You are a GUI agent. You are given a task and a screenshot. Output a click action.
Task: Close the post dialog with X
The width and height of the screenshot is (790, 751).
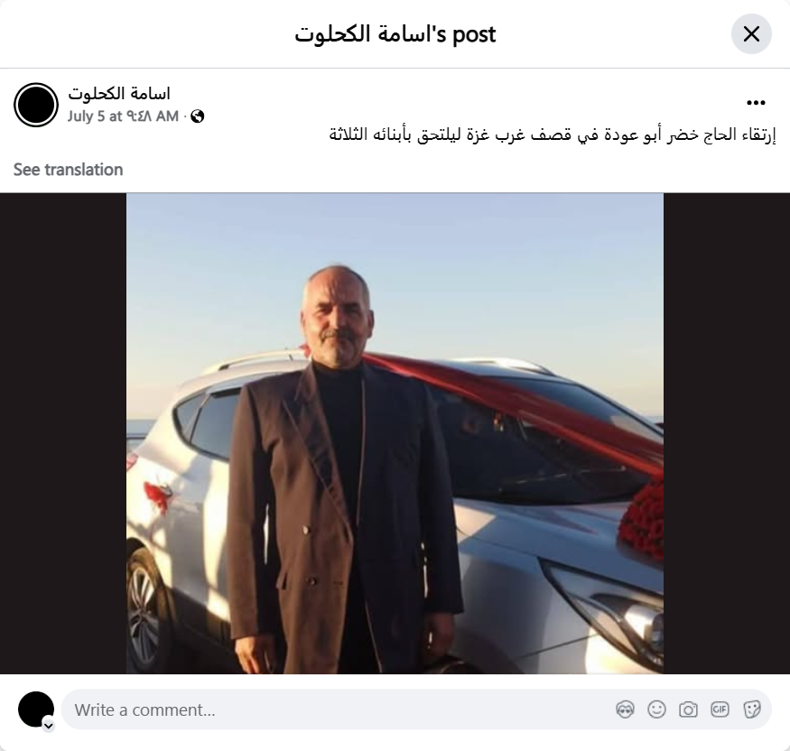(x=751, y=34)
